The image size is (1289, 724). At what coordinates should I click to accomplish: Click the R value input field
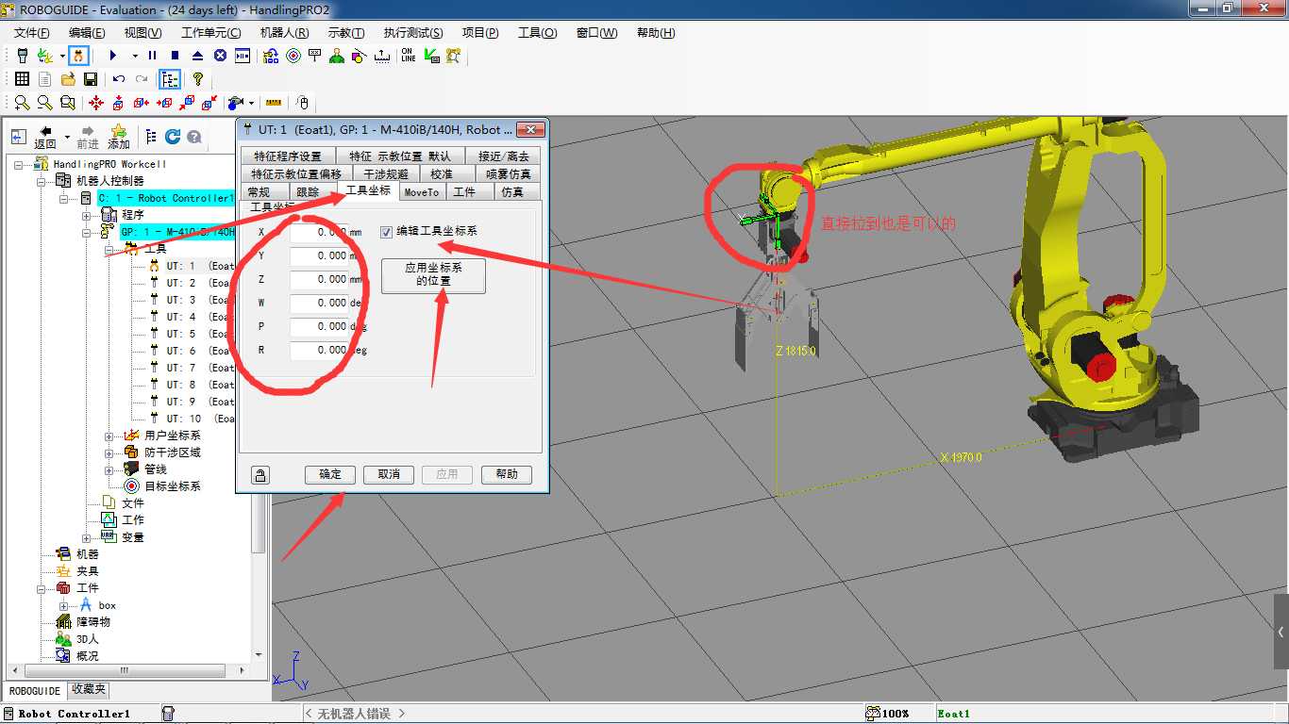[319, 351]
